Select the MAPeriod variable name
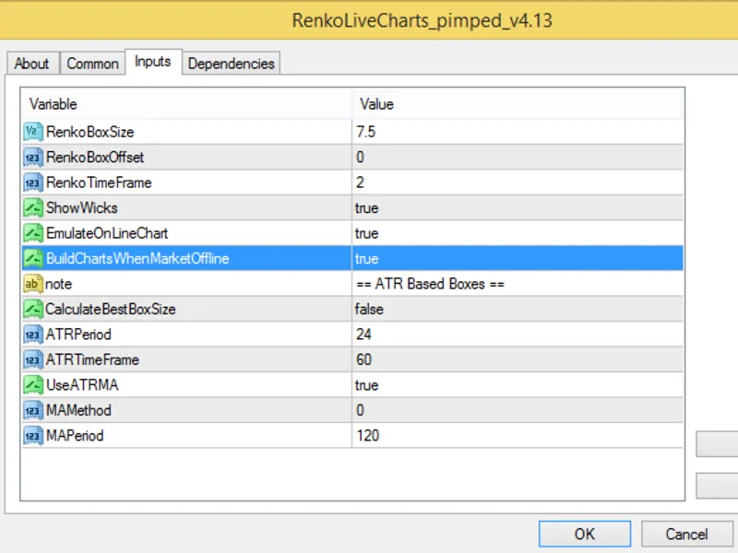738x553 pixels. click(x=75, y=435)
